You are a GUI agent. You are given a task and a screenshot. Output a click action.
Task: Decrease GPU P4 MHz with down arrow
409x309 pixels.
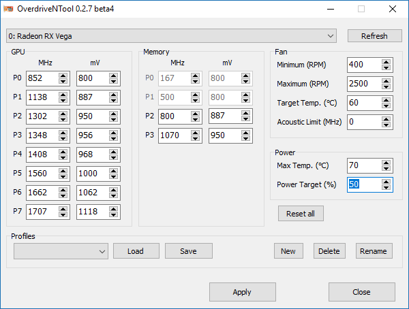[63, 157]
